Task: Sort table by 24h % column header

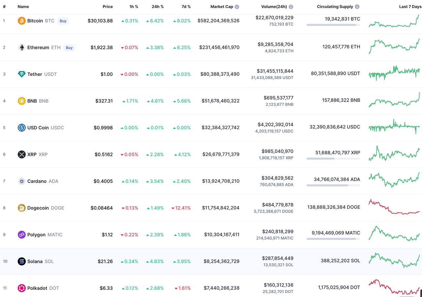Action: tap(158, 7)
